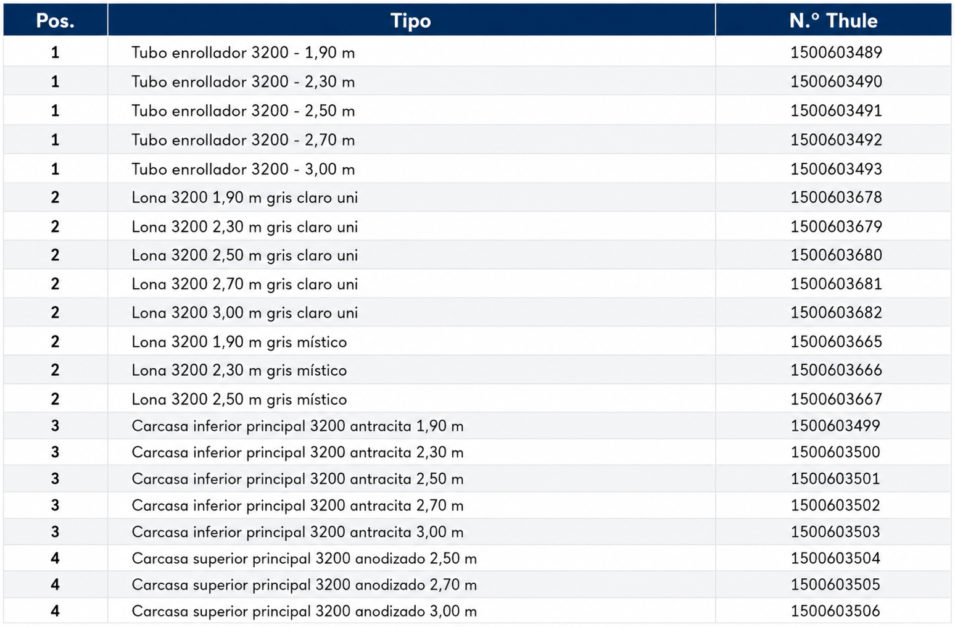This screenshot has height=627, width=955.
Task: Select 'Tubo enrollador 3200 - 1,90 m'
Action: (243, 52)
